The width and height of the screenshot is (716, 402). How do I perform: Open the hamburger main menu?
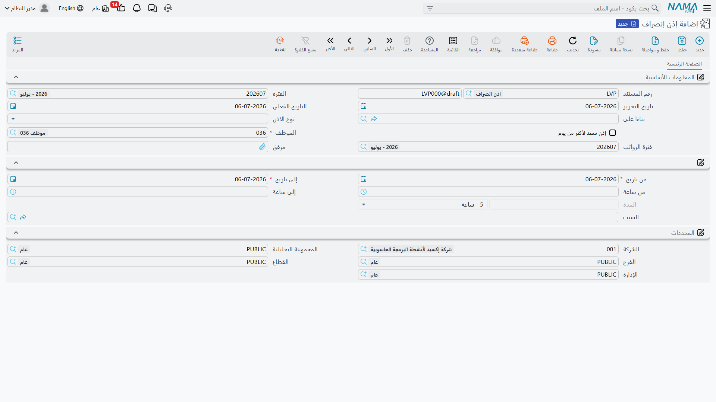pos(707,8)
